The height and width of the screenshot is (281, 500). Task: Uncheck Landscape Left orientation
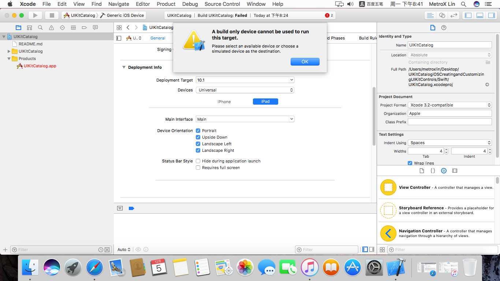(x=198, y=144)
